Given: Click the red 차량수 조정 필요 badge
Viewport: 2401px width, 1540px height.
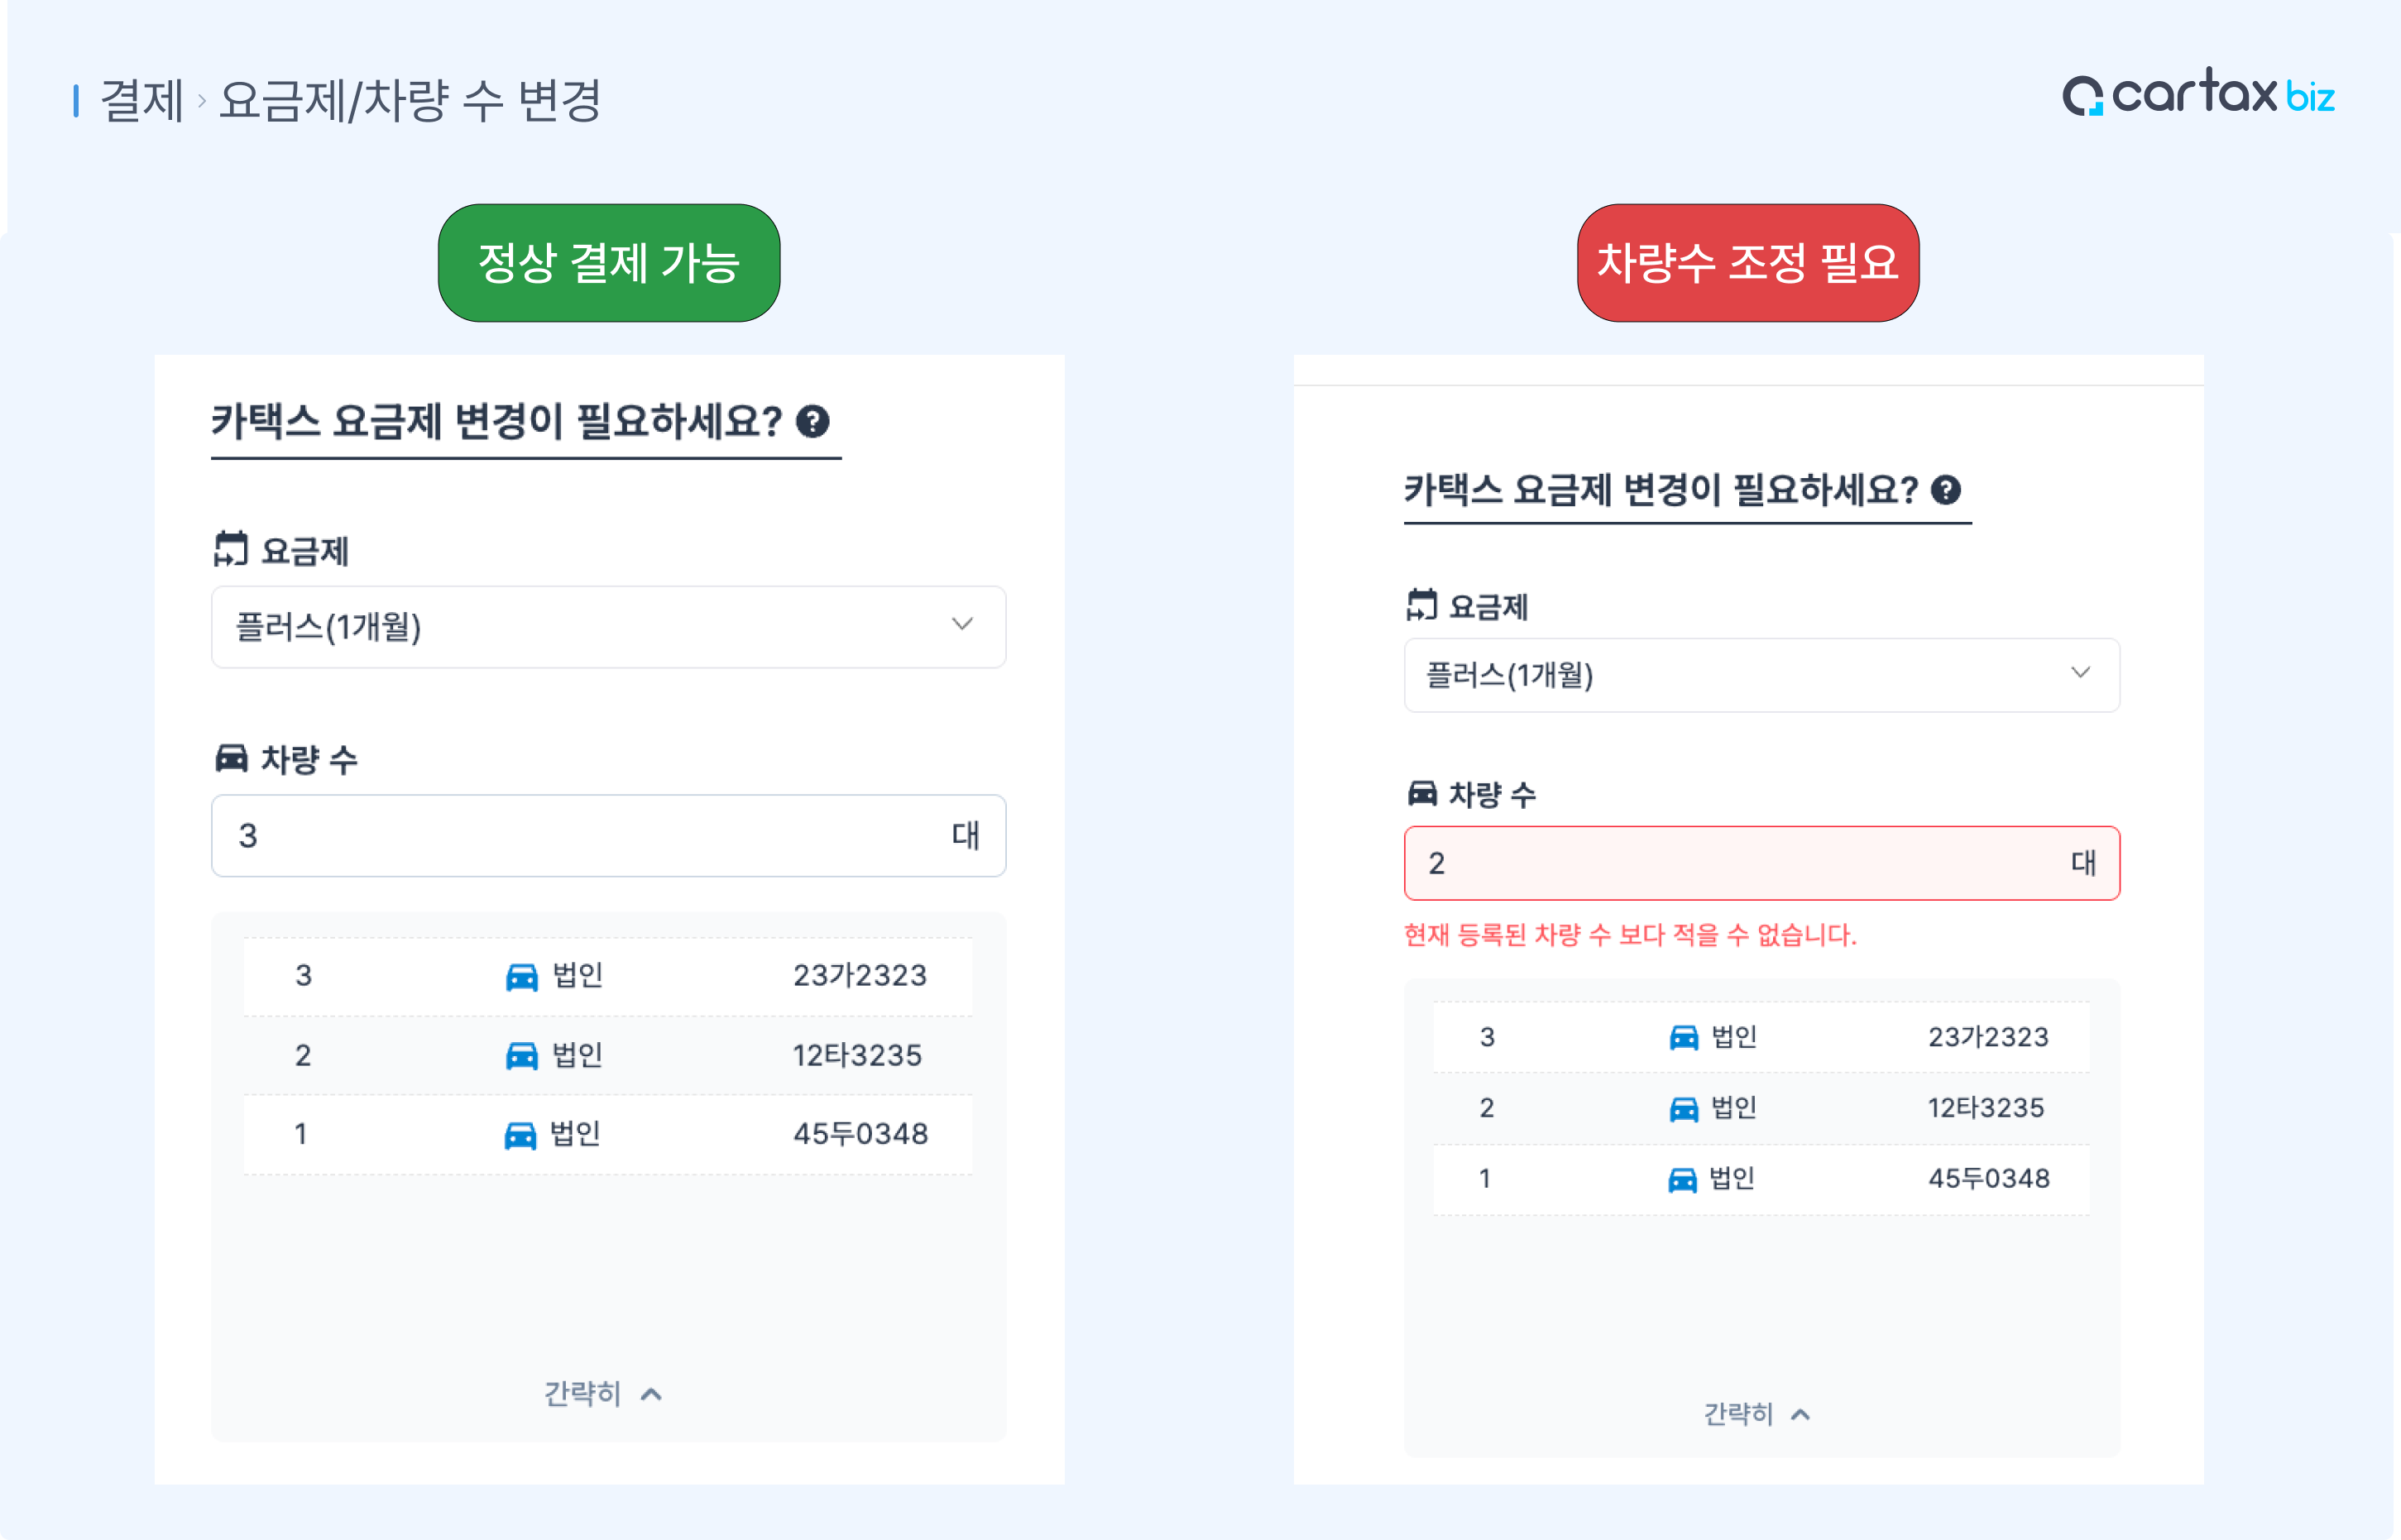Looking at the screenshot, I should (1747, 263).
